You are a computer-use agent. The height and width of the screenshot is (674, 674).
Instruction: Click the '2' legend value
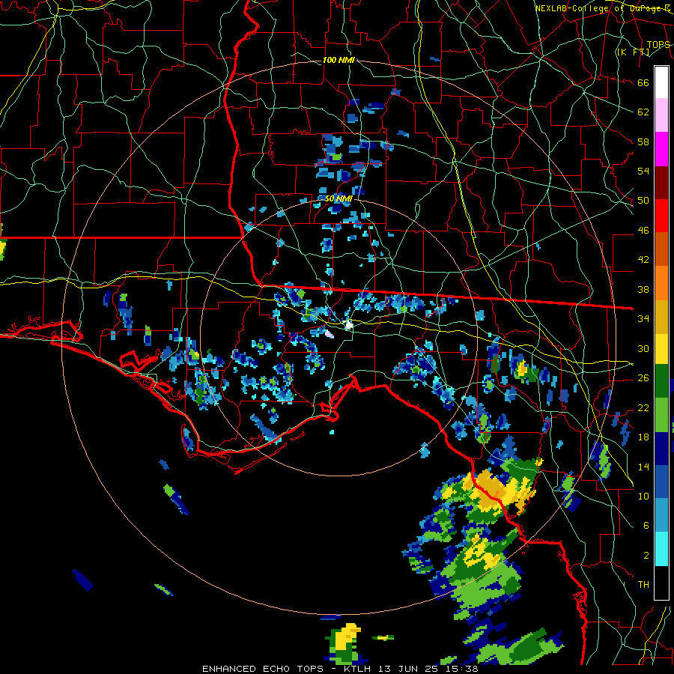[x=646, y=556]
